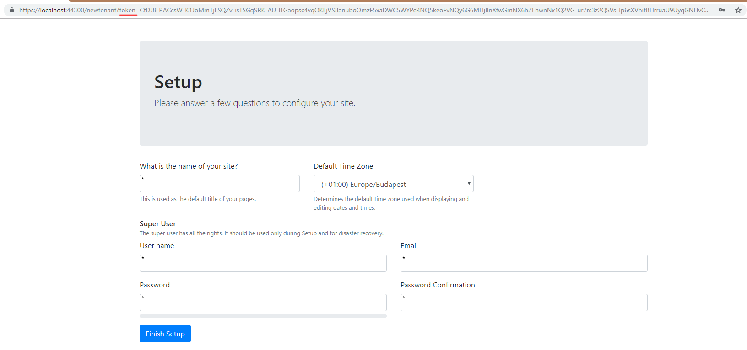Open the Default Time Zone dropdown
Screen dimensions: 747x350
[394, 184]
